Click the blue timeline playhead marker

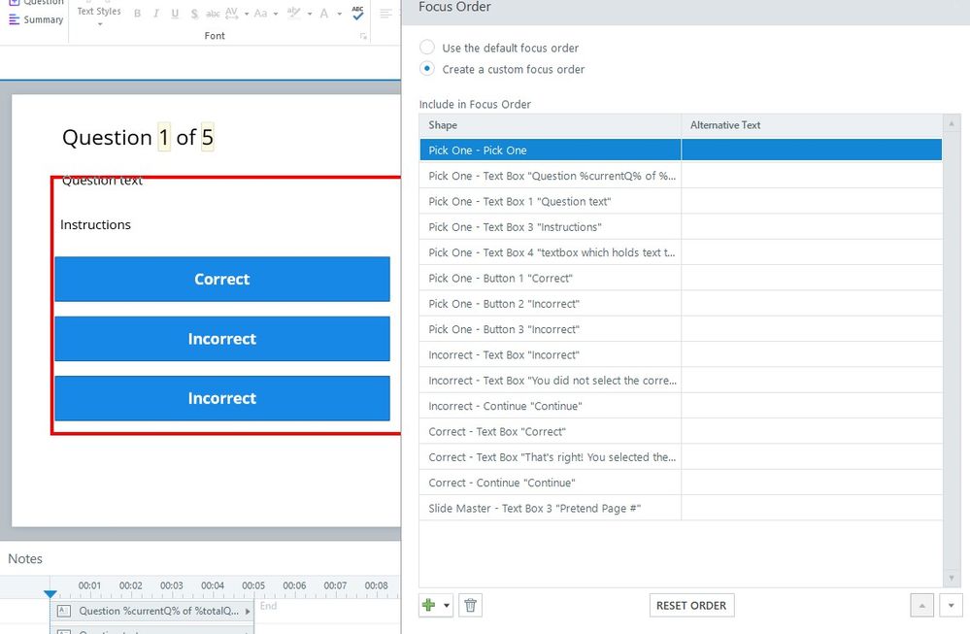[x=50, y=594]
